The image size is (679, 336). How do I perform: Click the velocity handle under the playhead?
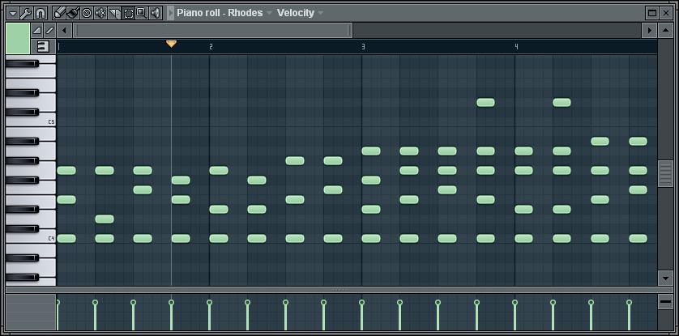point(172,303)
